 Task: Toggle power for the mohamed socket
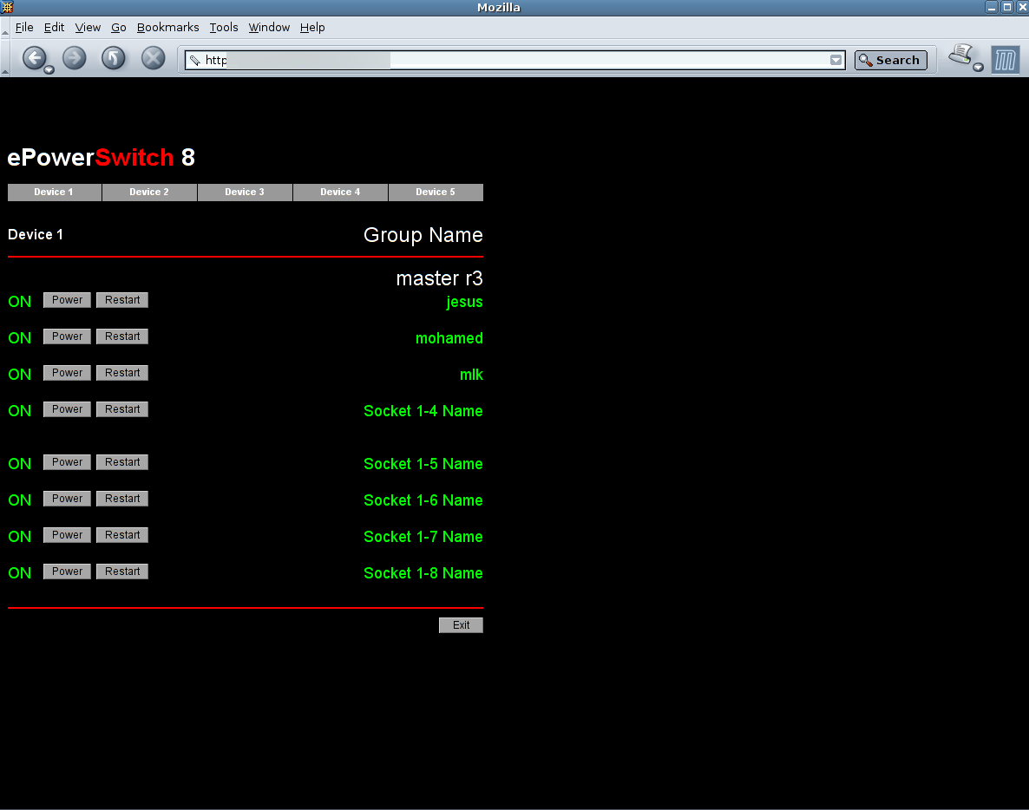point(67,336)
